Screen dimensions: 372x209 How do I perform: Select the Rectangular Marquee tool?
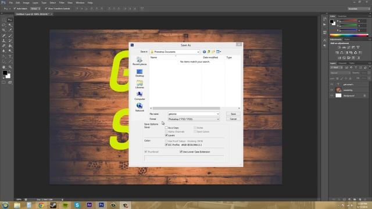click(x=4, y=20)
